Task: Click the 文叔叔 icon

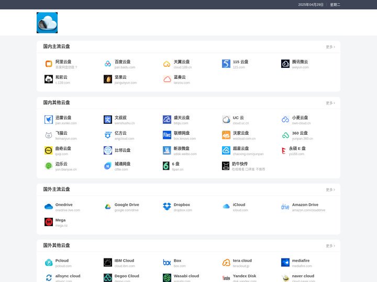Action: click(108, 120)
